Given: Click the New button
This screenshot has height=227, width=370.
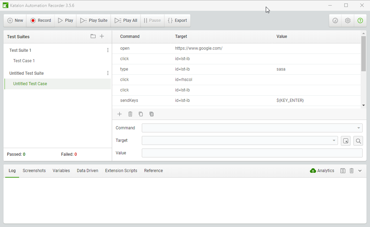Looking at the screenshot, I should point(15,21).
